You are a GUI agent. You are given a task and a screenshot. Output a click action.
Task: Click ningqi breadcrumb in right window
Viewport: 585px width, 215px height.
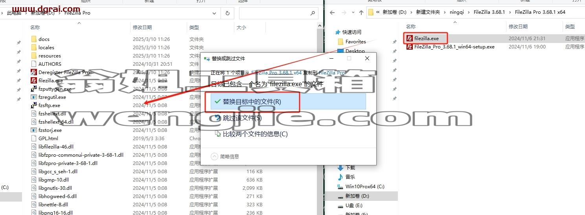tap(457, 12)
